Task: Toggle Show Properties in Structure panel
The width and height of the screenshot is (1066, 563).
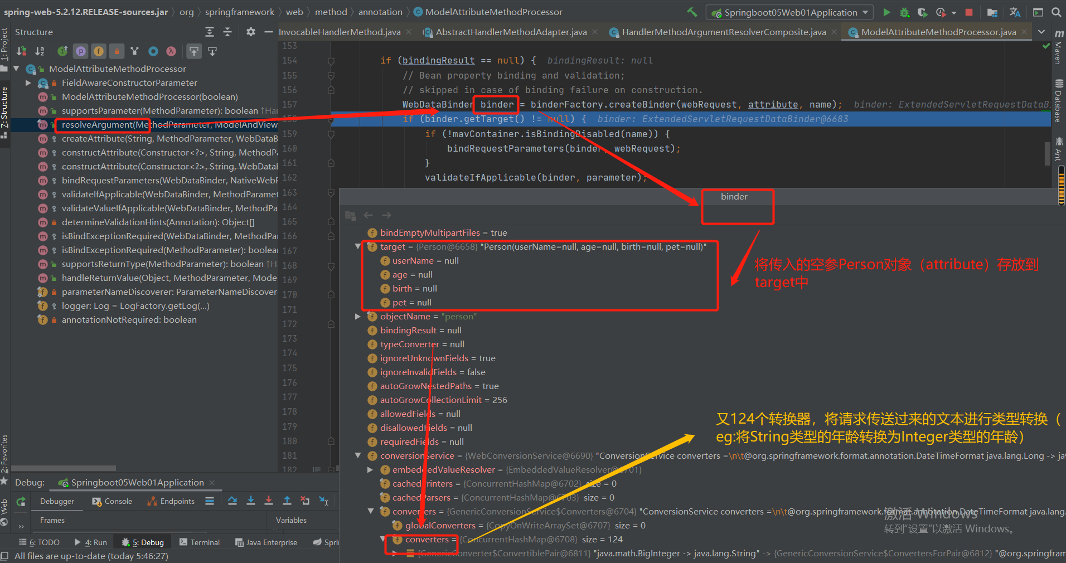Action: pos(81,51)
